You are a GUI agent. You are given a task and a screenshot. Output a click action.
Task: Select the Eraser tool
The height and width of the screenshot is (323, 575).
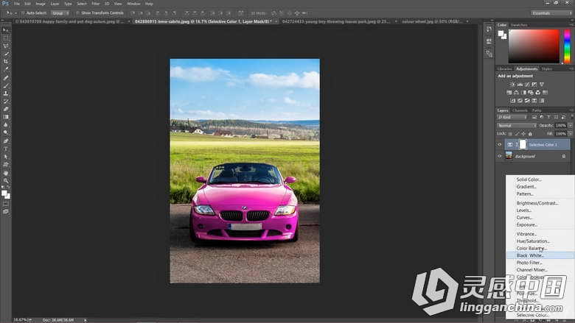click(5, 109)
